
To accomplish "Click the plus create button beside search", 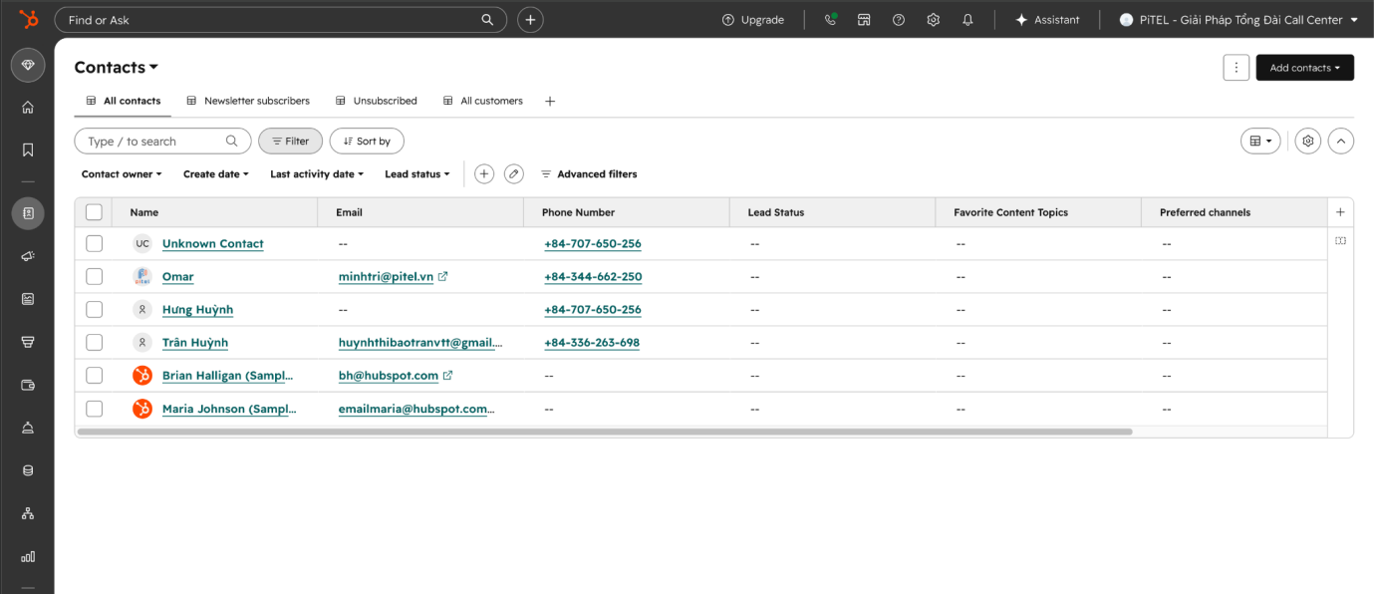I will [530, 20].
